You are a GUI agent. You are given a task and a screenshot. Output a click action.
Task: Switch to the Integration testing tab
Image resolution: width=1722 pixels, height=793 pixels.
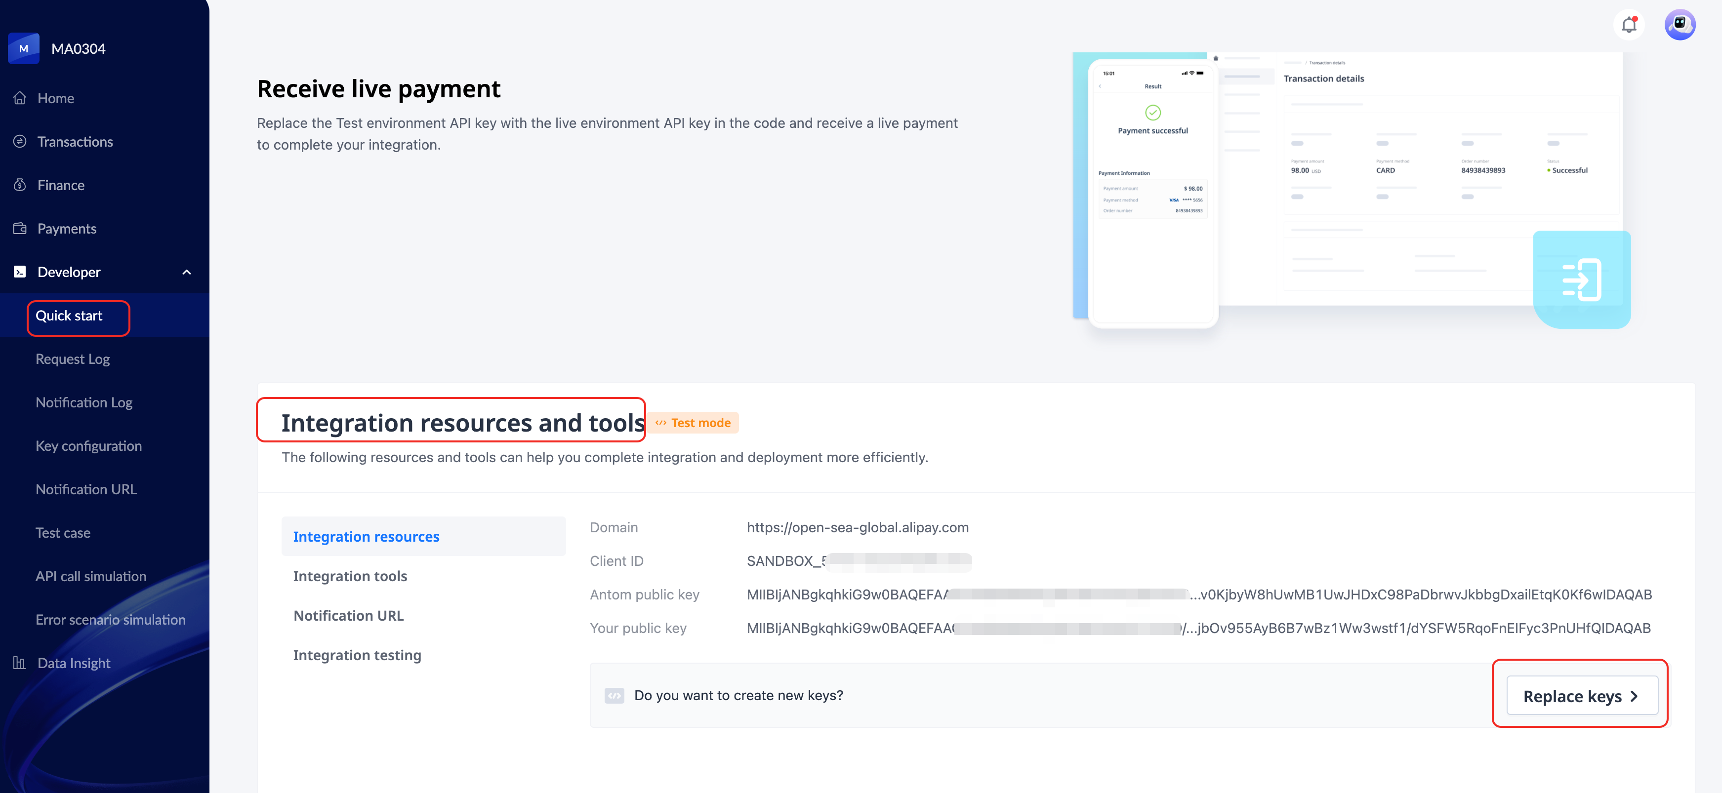point(357,655)
